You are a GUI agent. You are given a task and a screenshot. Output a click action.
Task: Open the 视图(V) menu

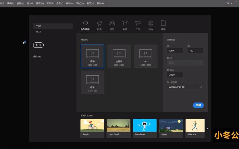click(20, 3)
